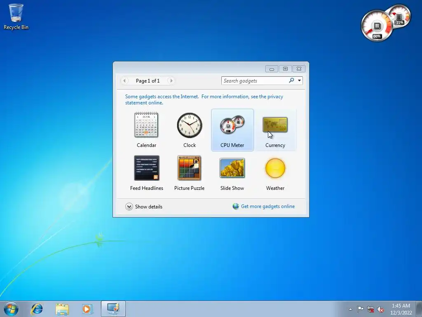The height and width of the screenshot is (317, 422).
Task: Open the search gadgets dropdown arrow
Action: (299, 80)
